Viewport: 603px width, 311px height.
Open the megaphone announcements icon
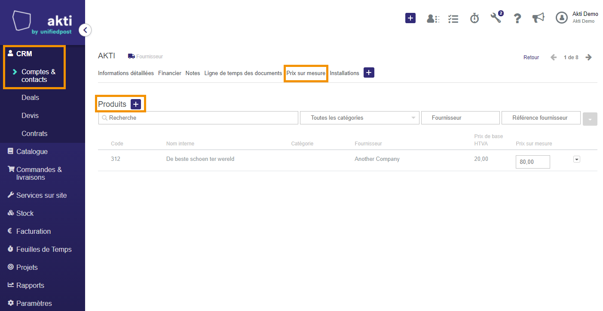[538, 18]
